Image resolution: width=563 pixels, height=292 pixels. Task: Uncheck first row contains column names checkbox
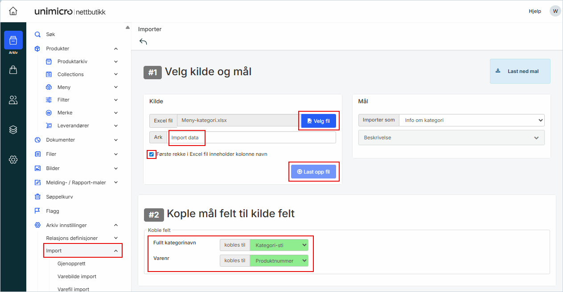(152, 154)
